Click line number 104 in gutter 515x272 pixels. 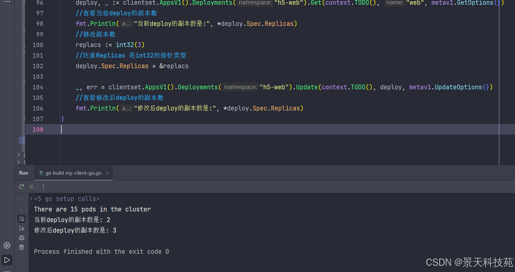(x=38, y=87)
